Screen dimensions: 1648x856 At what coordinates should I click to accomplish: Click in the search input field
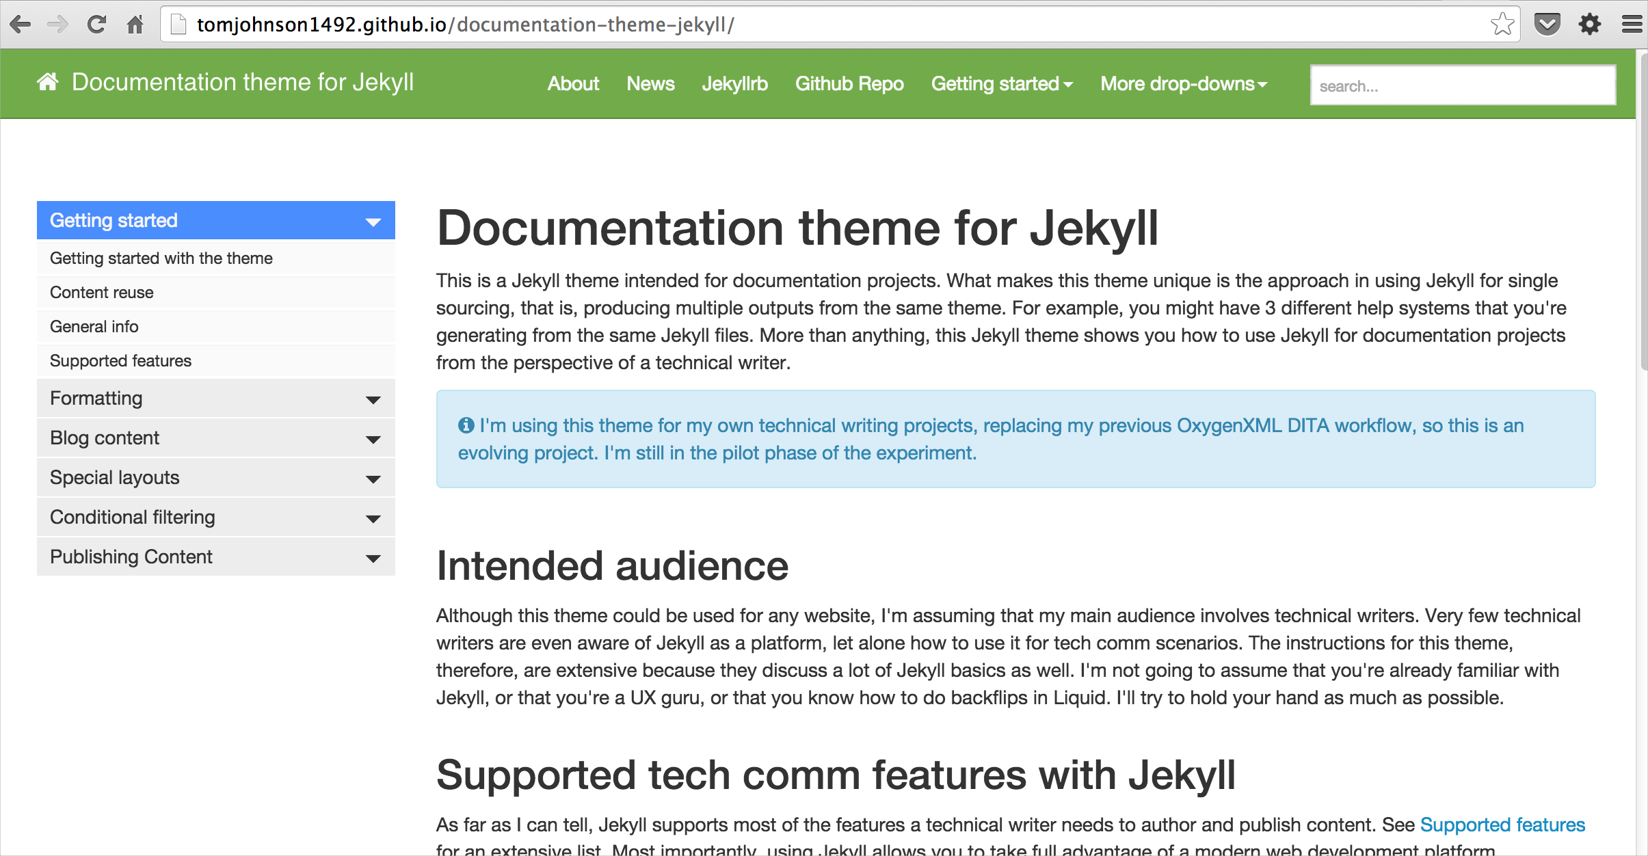coord(1463,86)
